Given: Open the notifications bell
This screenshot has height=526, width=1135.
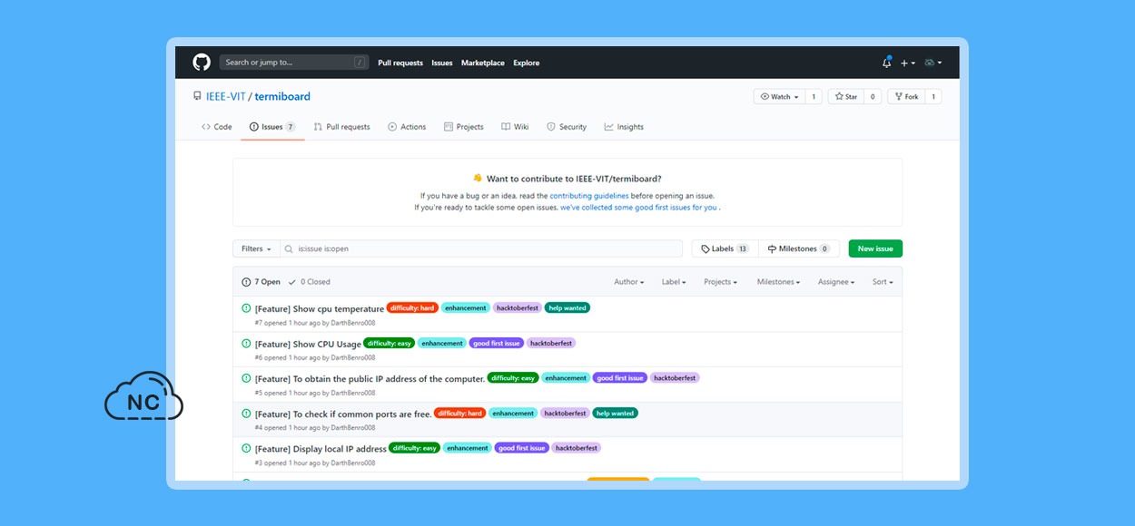Looking at the screenshot, I should coord(886,63).
